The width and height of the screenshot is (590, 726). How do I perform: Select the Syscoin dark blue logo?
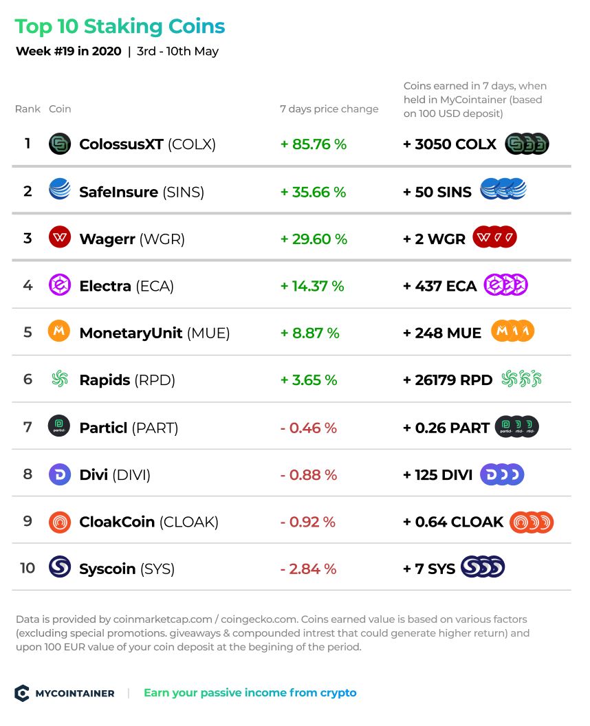[x=60, y=566]
